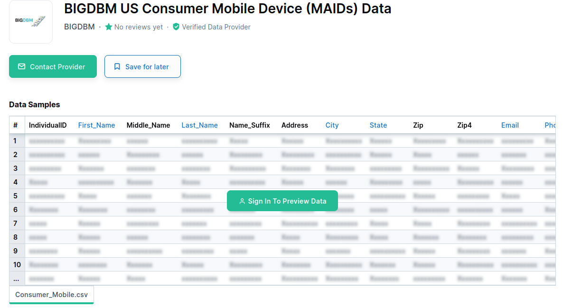
Task: Select the City column header
Action: coord(332,125)
